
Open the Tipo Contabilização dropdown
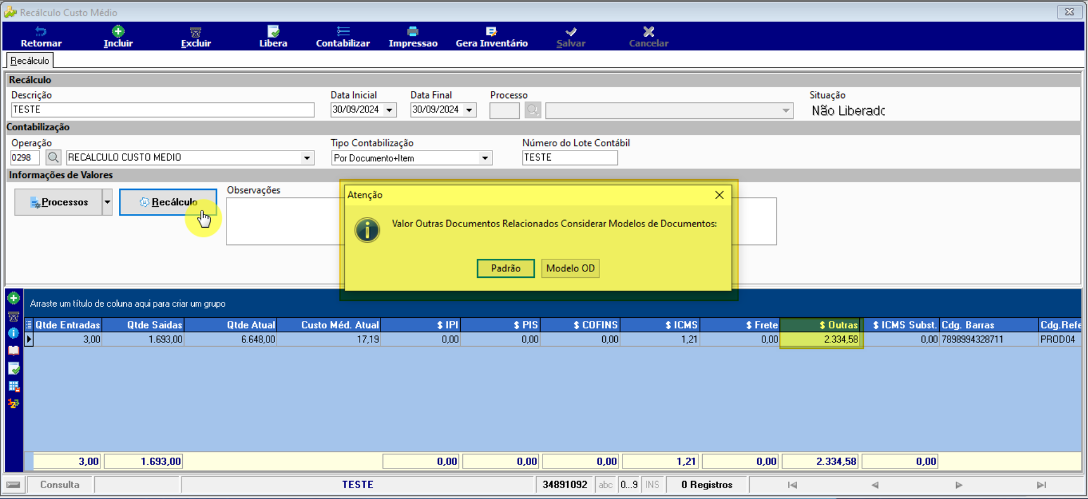[485, 158]
